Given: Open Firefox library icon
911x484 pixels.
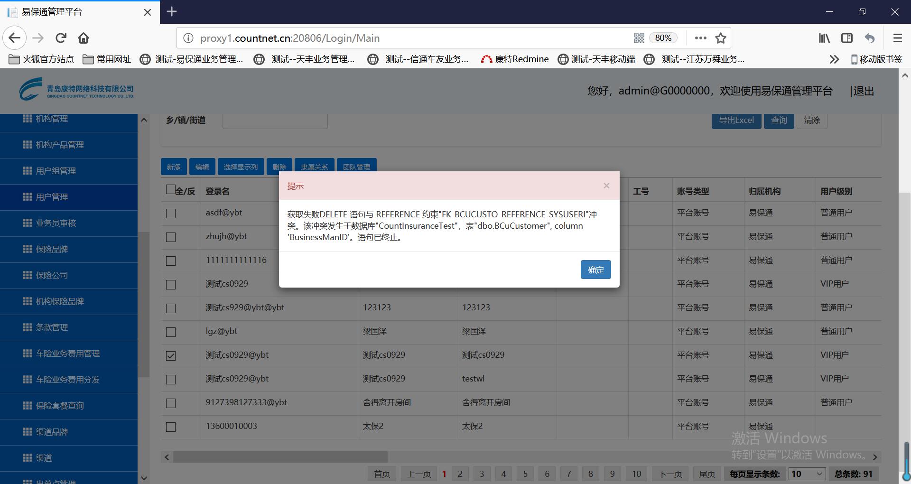Looking at the screenshot, I should (824, 38).
